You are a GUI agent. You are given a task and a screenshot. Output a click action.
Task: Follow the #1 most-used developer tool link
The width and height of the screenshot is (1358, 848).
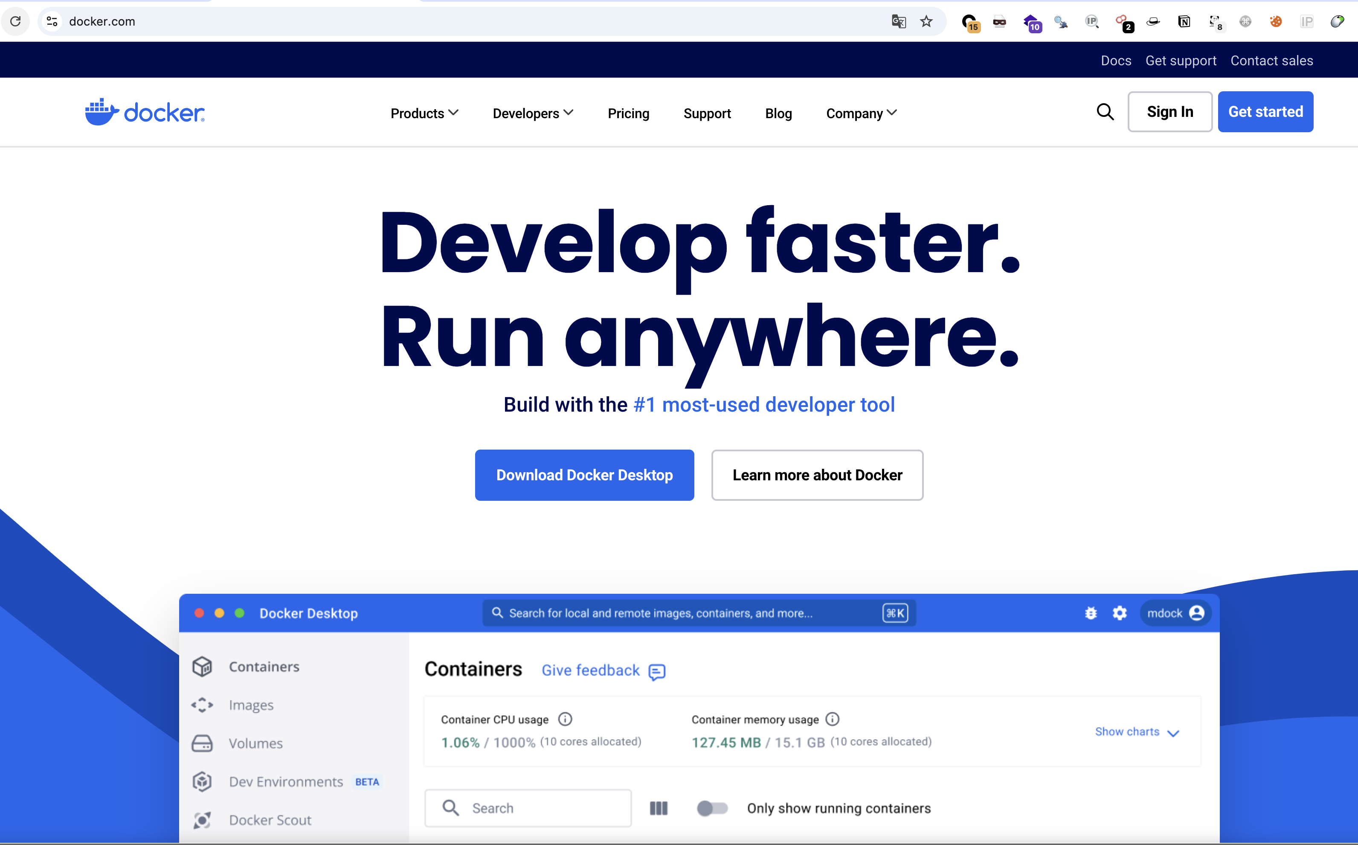[x=764, y=404]
